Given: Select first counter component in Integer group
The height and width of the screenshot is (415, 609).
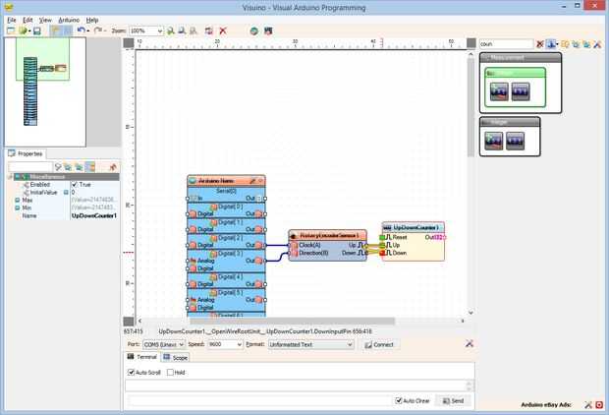Looking at the screenshot, I should pyautogui.click(x=494, y=141).
